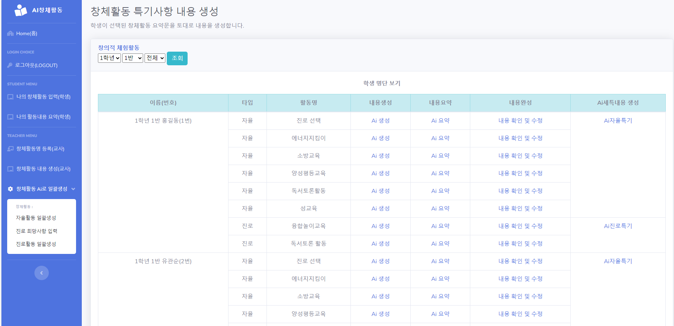Click Ai 생성 for 홍길동 진로 선택
Viewport: 674px width, 326px height.
(381, 121)
